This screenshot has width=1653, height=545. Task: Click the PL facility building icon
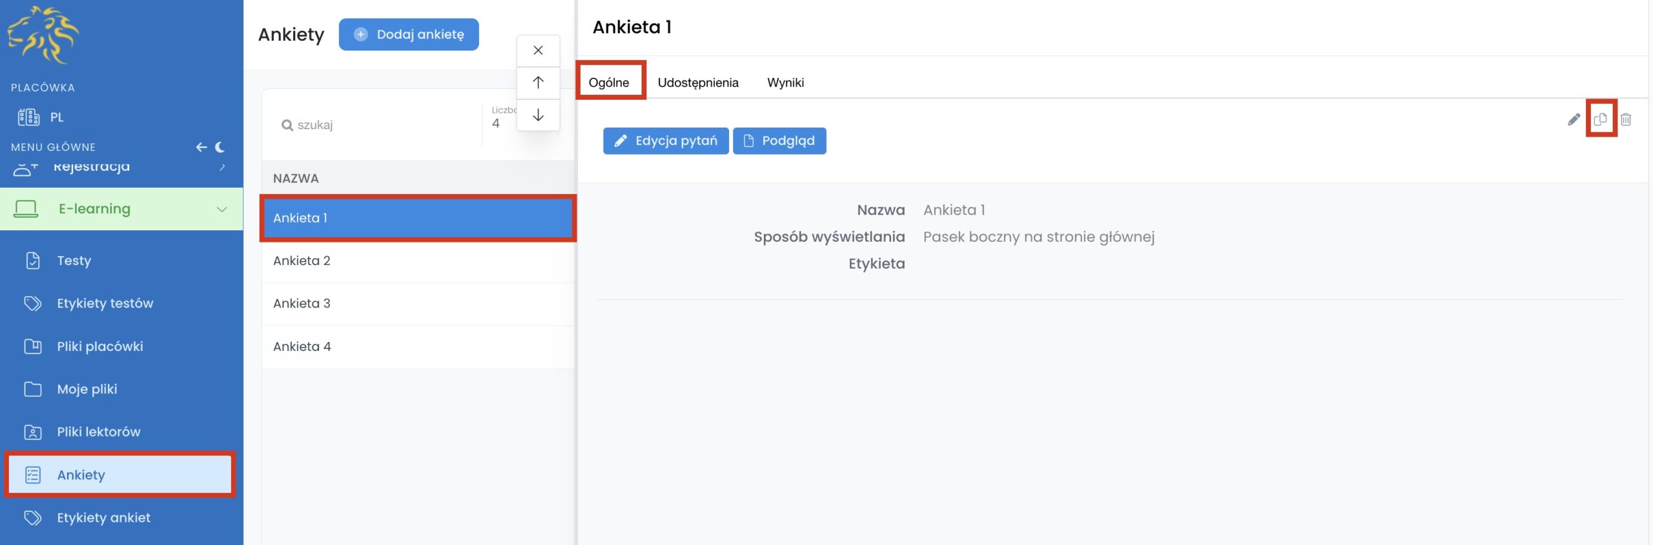tap(29, 117)
